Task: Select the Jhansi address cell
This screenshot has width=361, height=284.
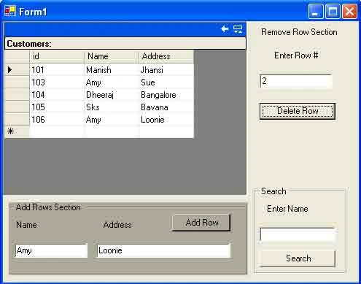Action: pos(166,70)
